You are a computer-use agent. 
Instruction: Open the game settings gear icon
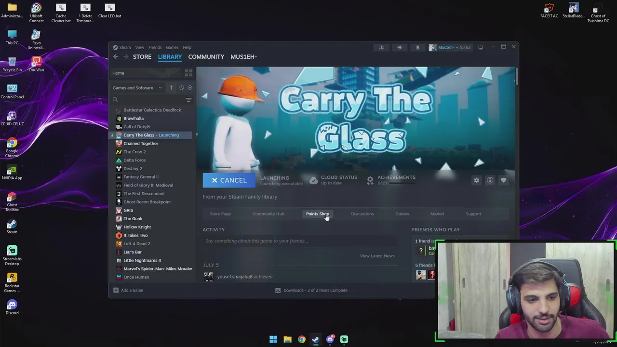click(476, 180)
